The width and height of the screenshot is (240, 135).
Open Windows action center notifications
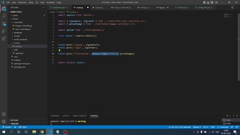(235, 132)
